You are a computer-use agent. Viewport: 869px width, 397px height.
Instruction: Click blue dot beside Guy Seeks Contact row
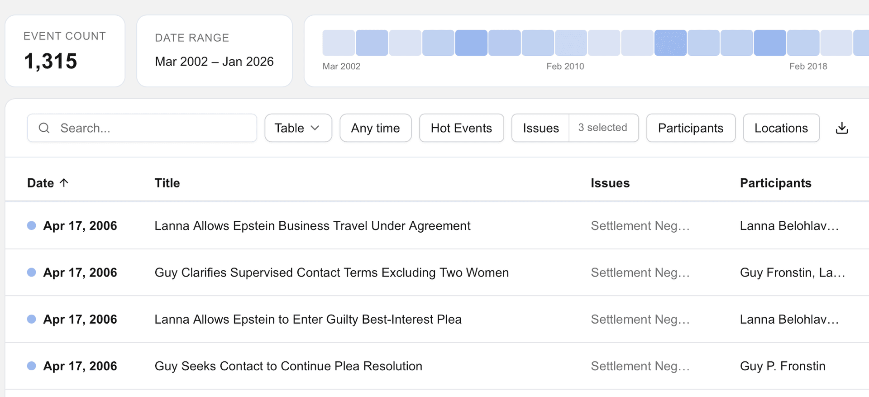pos(32,366)
